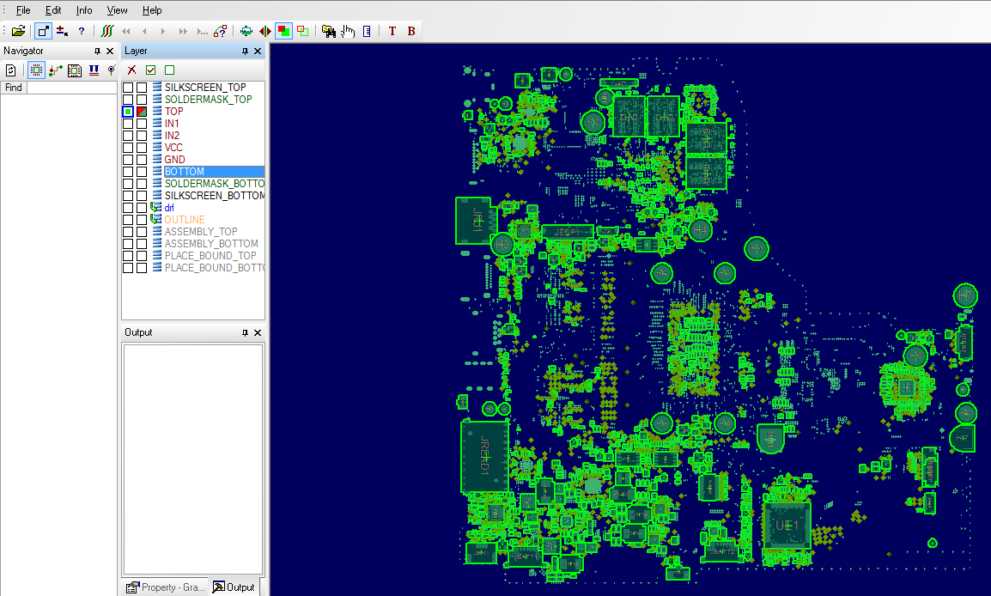
Task: Click the T top view toolbar button
Action: 392,31
